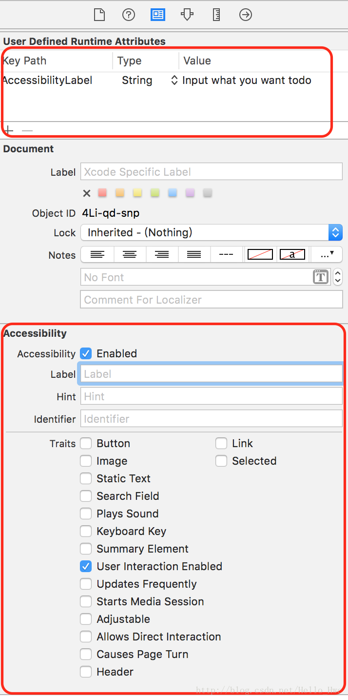The height and width of the screenshot is (700, 348).
Task: Change the String type popup selector
Action: tap(174, 81)
